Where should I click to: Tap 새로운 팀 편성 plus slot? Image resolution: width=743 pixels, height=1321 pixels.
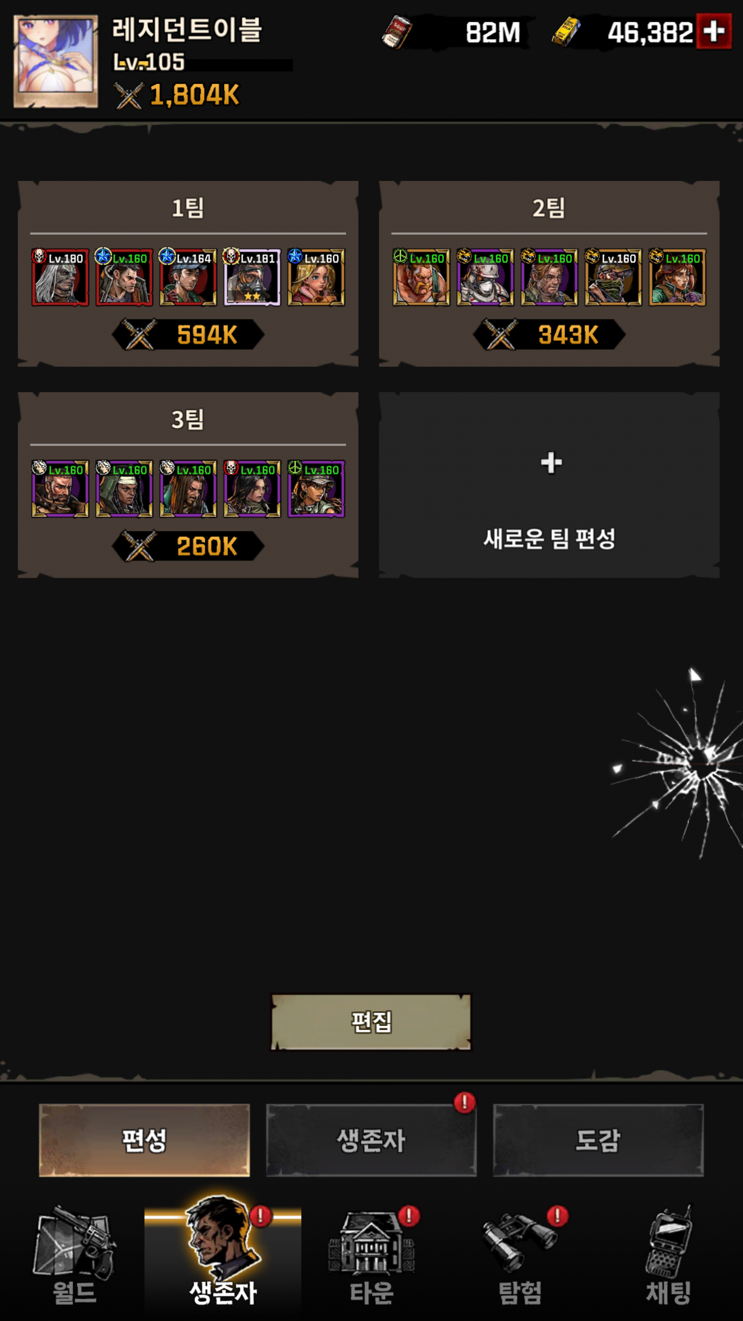549,485
